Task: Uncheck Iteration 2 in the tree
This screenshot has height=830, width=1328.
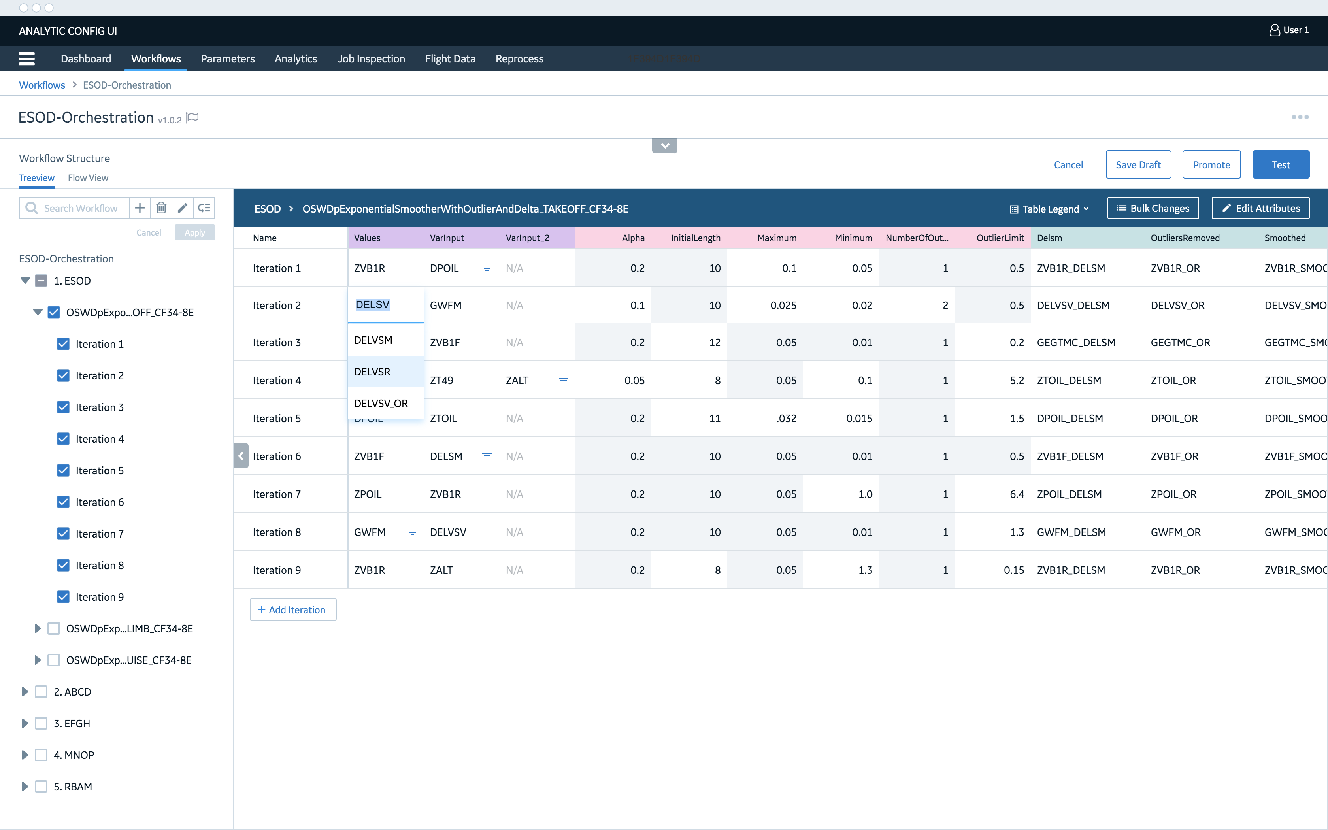Action: point(63,375)
